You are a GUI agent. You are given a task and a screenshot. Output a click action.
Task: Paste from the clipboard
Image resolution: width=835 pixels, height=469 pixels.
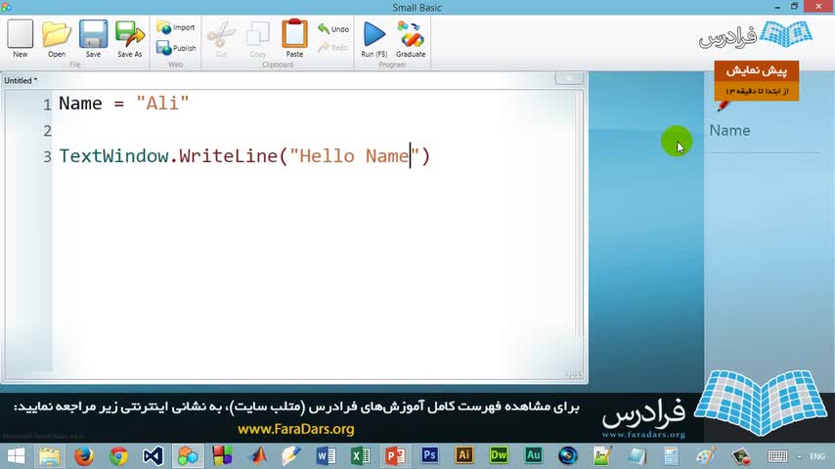[294, 38]
